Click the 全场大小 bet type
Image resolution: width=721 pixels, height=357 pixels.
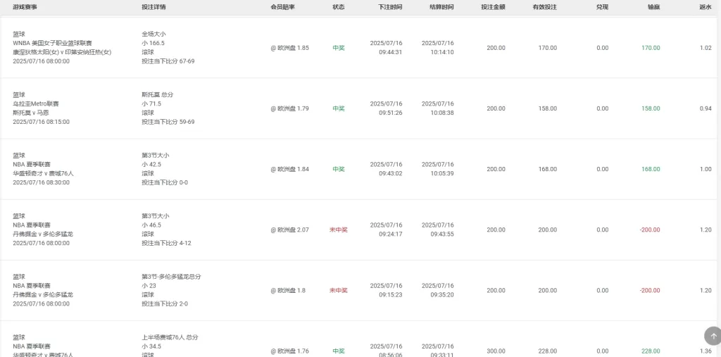[x=153, y=34]
